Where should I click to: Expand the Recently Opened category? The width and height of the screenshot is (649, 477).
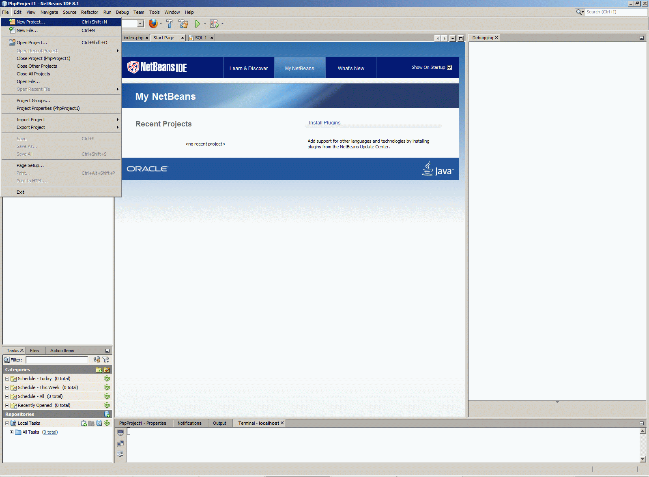(7, 405)
